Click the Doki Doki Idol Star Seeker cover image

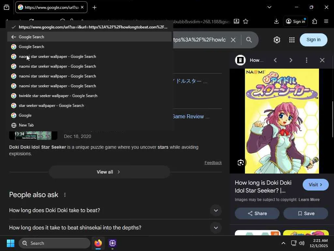[x=282, y=121]
